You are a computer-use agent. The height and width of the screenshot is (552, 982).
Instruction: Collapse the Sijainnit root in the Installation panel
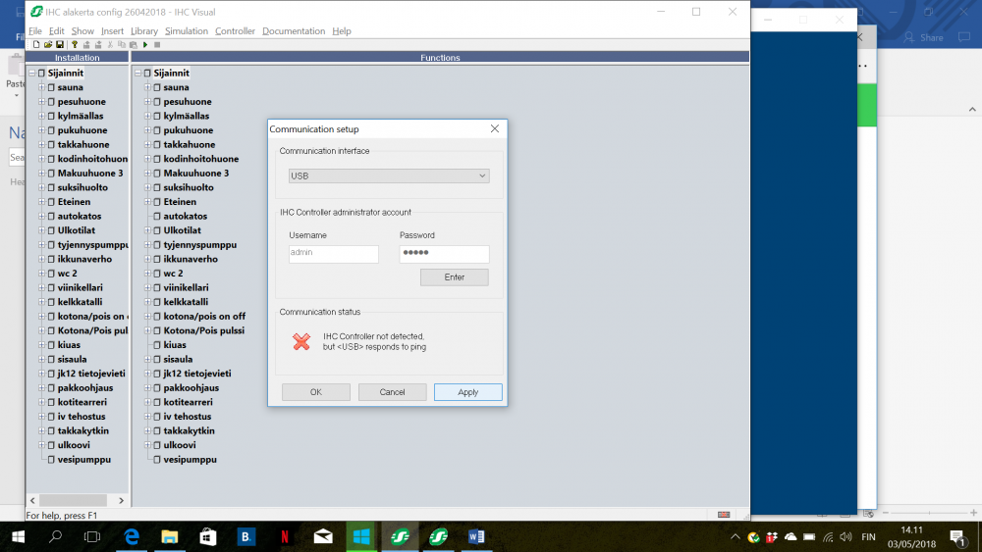[31, 73]
